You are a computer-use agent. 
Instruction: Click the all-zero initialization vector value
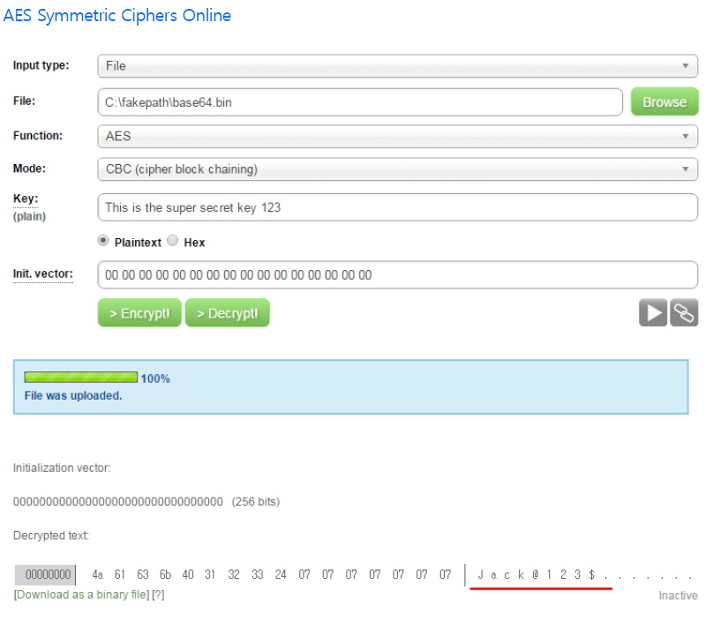[x=118, y=501]
